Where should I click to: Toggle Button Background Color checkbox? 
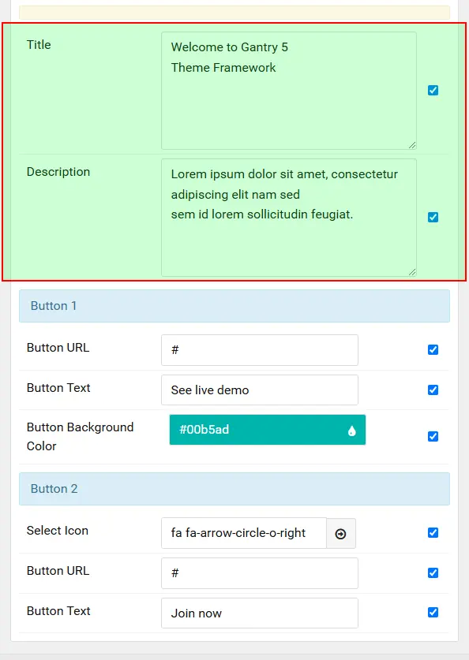[x=433, y=437]
